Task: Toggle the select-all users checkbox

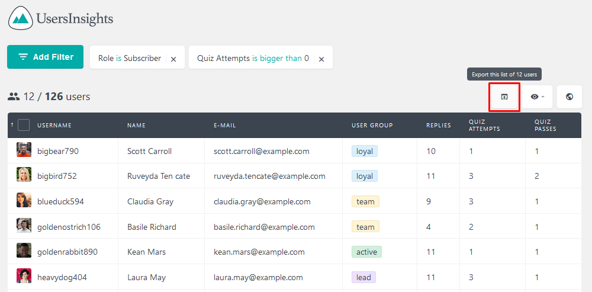Action: coord(24,125)
